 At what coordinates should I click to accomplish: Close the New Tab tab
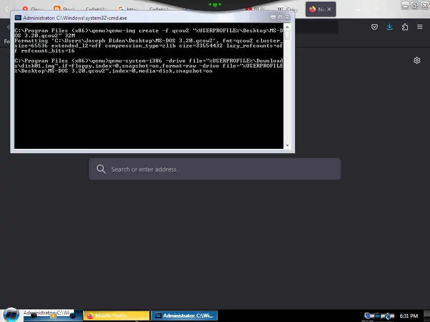(x=329, y=9)
